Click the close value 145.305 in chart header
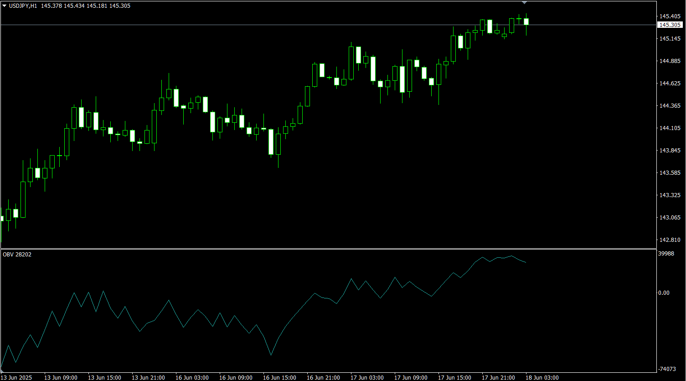 coord(120,6)
